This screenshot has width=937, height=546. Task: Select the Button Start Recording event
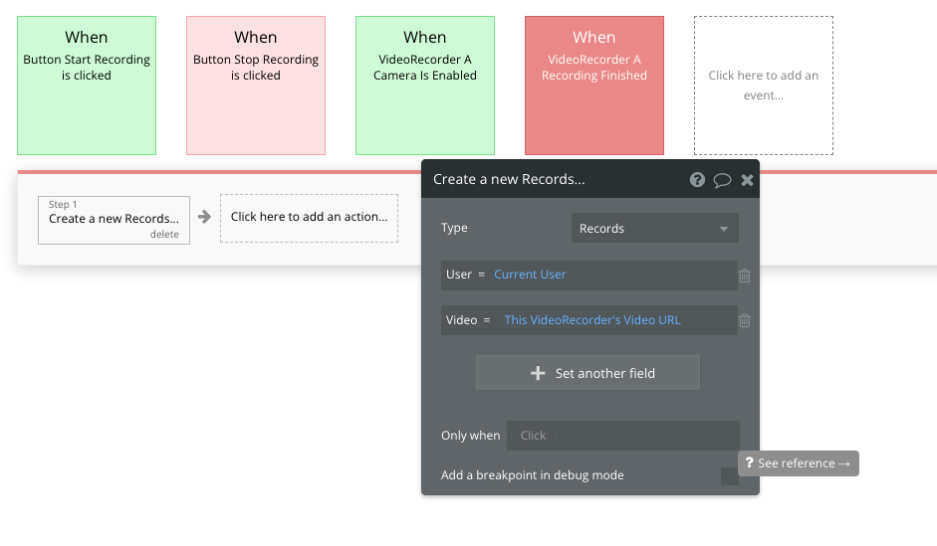[87, 86]
